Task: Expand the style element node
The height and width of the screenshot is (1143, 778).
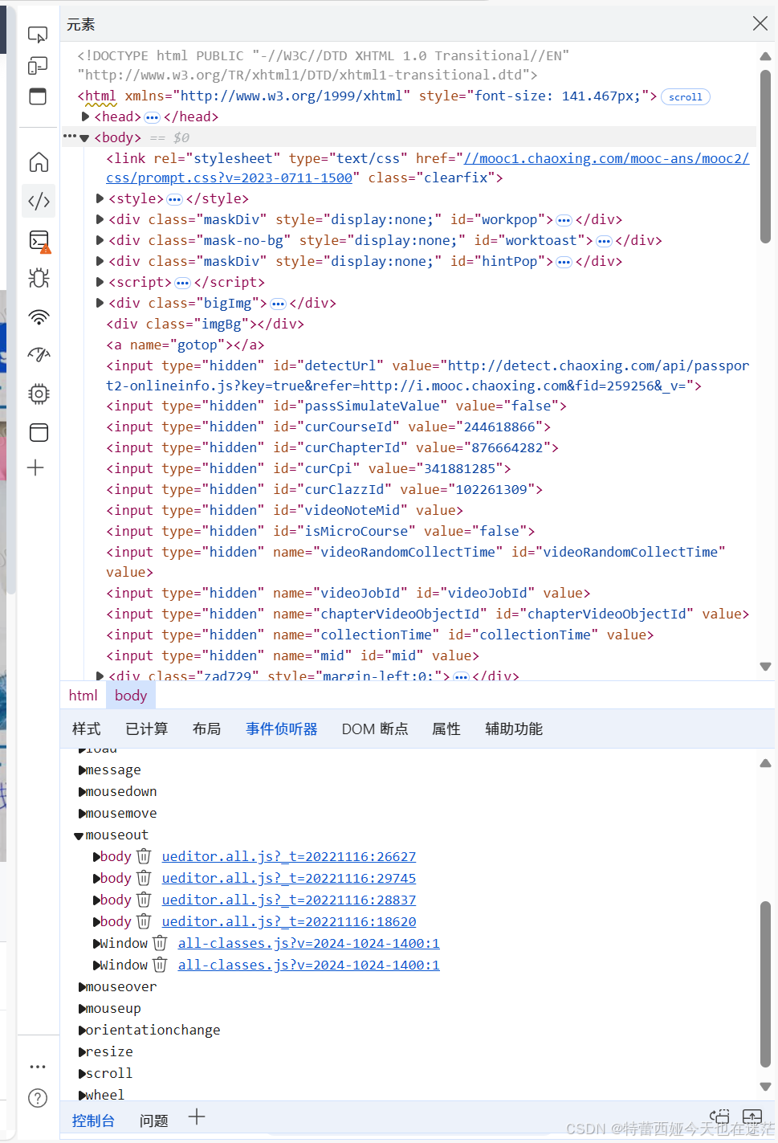Action: click(x=100, y=198)
